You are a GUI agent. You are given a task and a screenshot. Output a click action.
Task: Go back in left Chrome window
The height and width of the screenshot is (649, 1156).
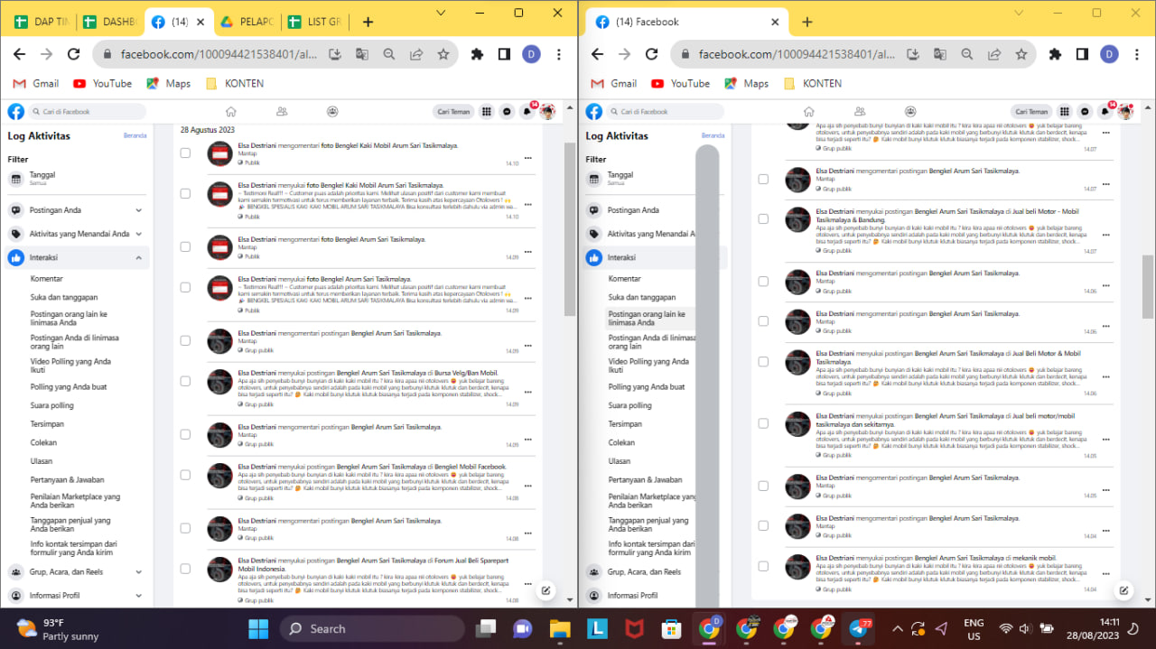tap(19, 54)
